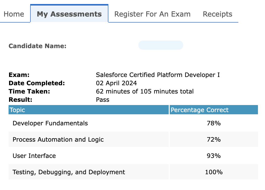
Task: Click the Pass result value
Action: click(103, 100)
